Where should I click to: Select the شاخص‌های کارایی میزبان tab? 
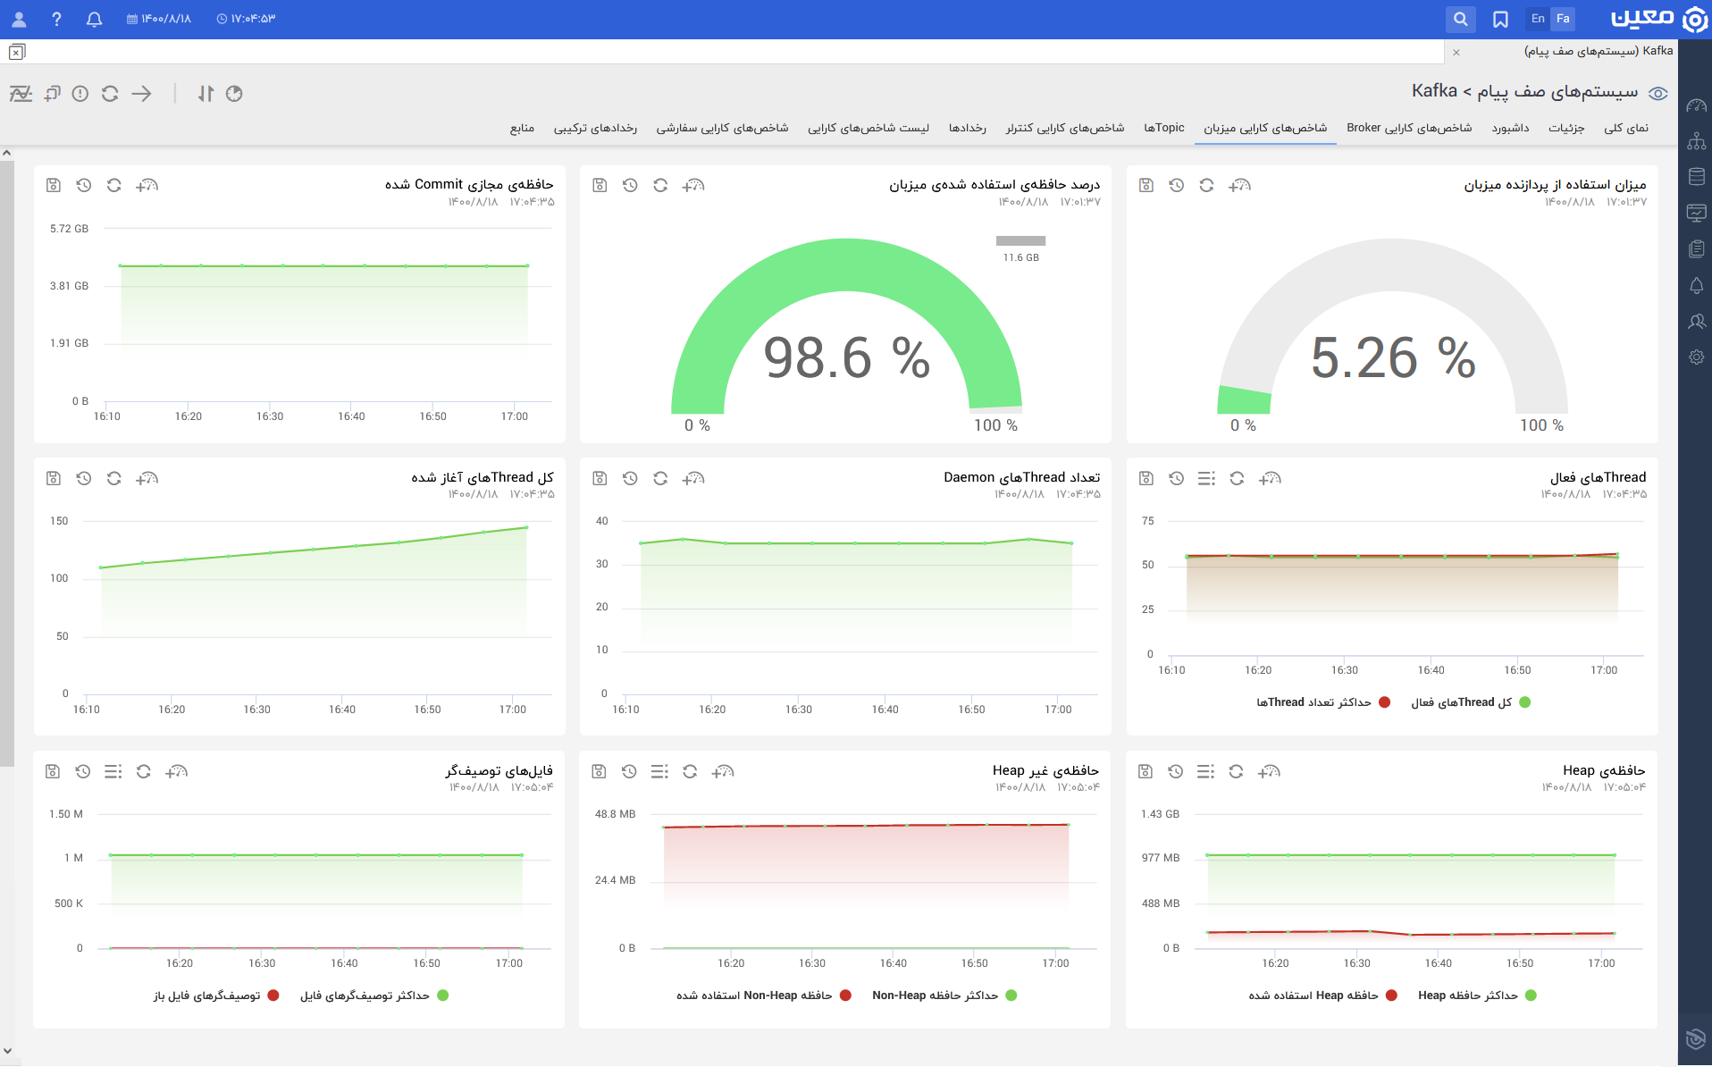pyautogui.click(x=1265, y=128)
